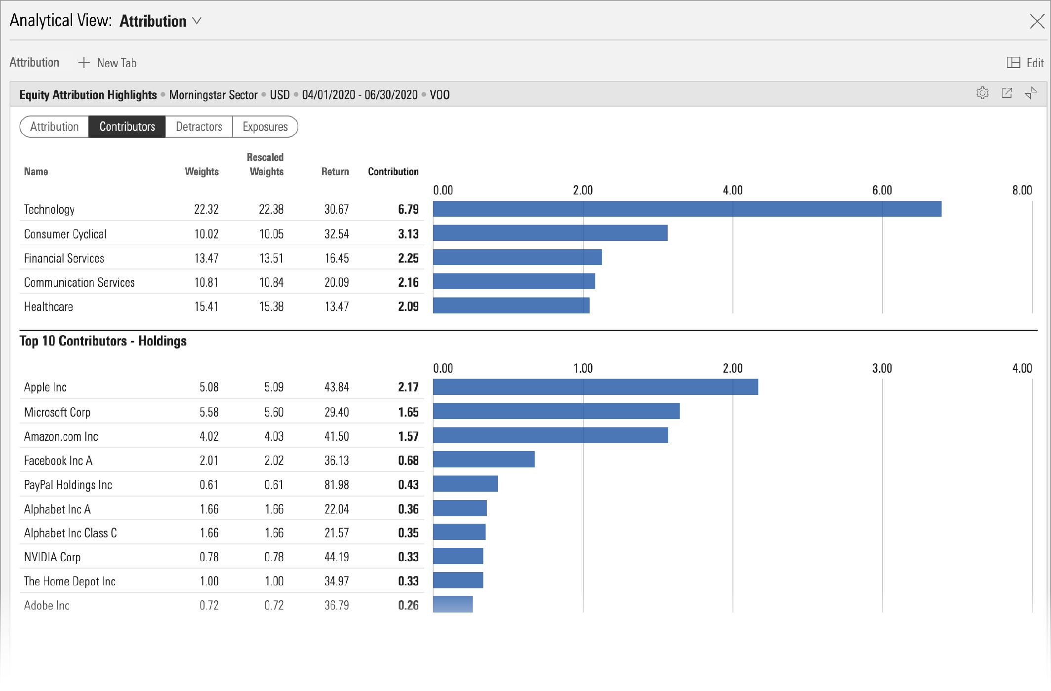
Task: Expand the Attribution view dropdown chevron
Action: tap(197, 21)
